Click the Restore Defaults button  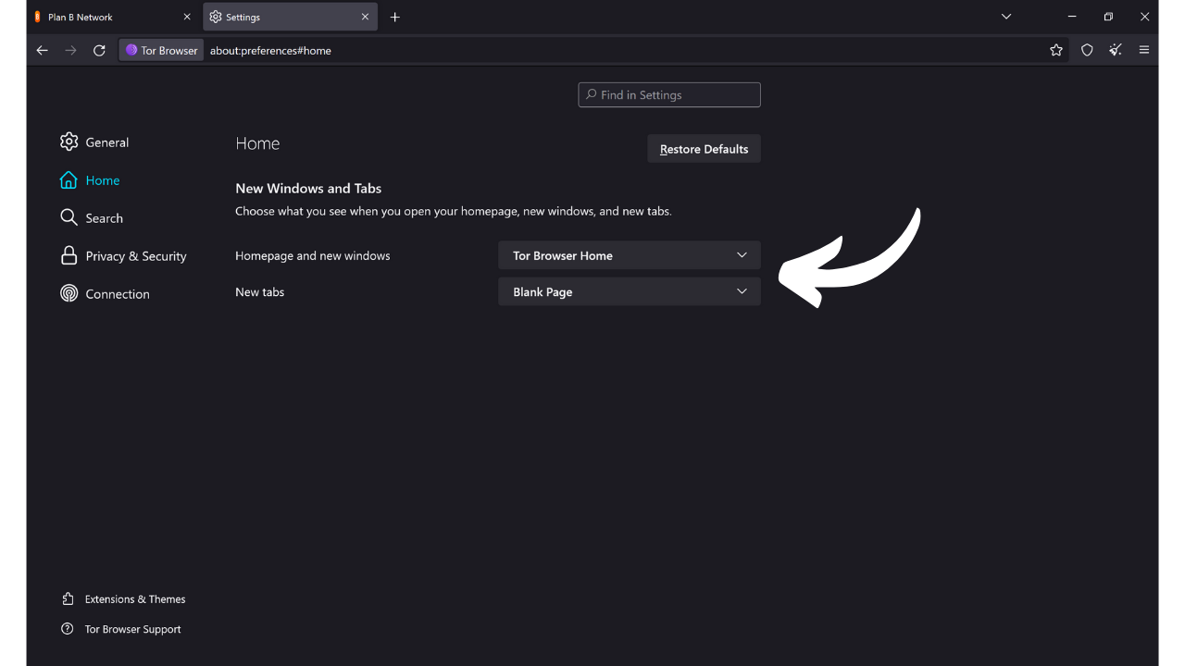point(704,148)
